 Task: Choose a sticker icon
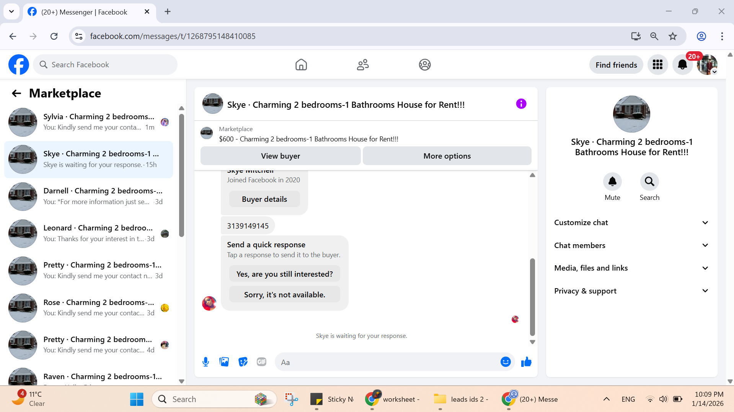pyautogui.click(x=243, y=362)
